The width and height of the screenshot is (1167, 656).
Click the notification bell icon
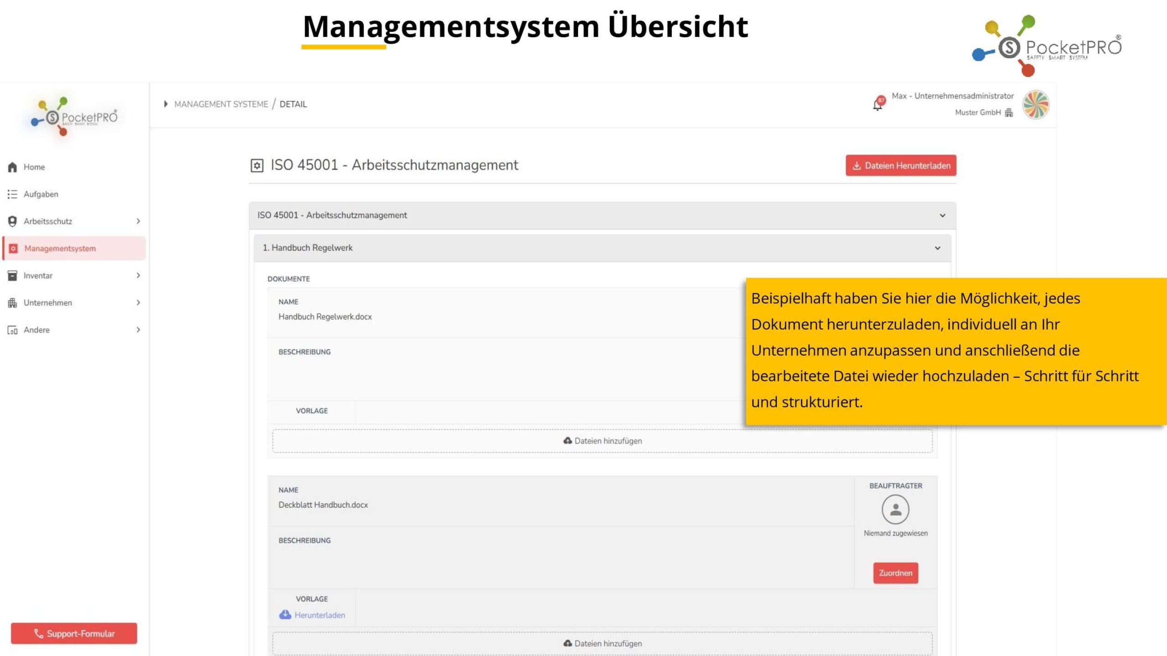[x=878, y=105]
